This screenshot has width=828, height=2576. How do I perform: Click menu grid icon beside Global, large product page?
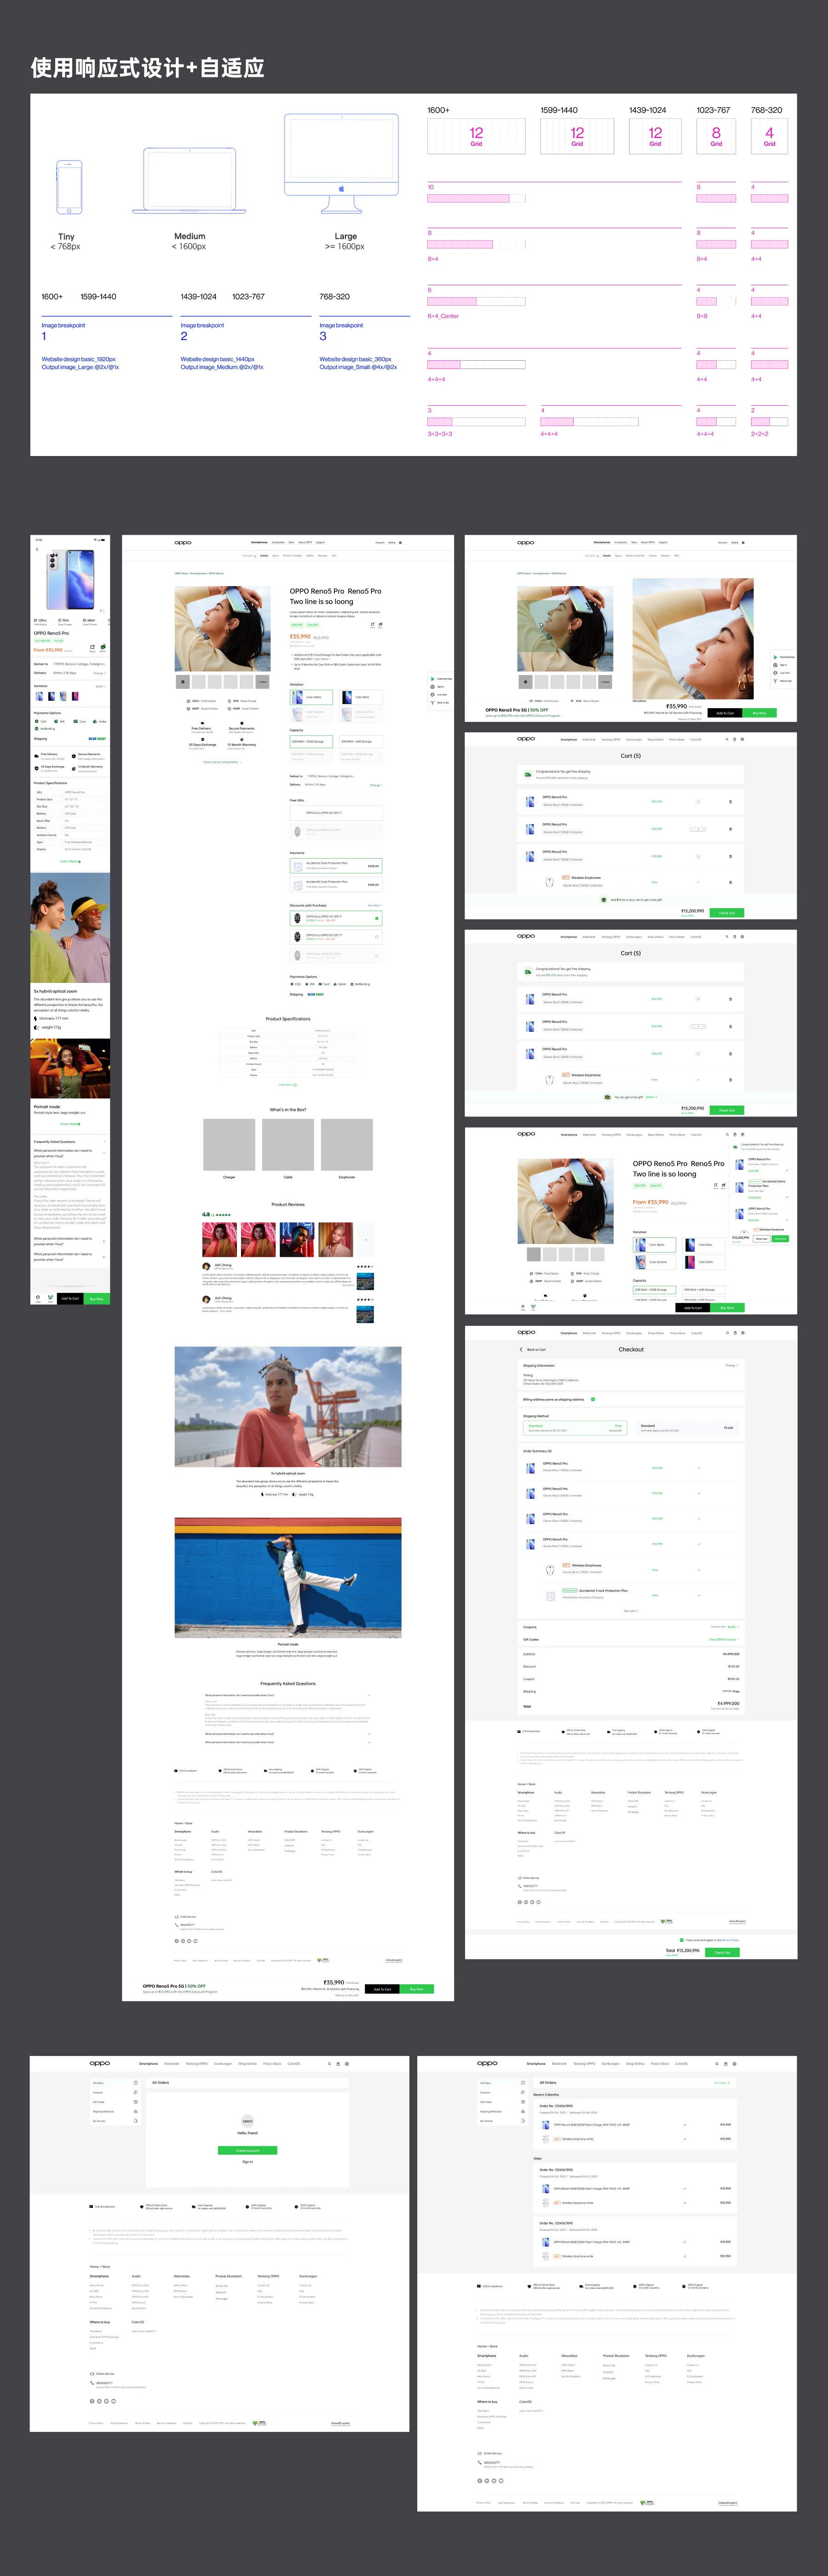401,543
